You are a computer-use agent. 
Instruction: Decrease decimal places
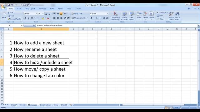(107, 18)
